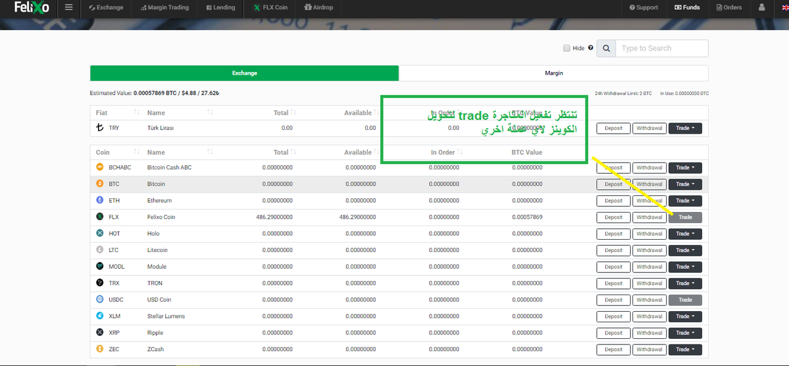Open the hamburger menu icon
The image size is (789, 366).
tap(68, 8)
